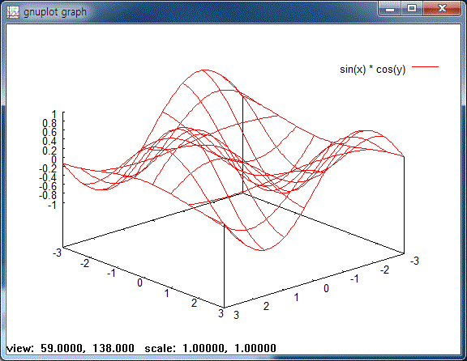Click the z-axis tick label -0.8
The height and width of the screenshot is (361, 467).
click(x=48, y=195)
